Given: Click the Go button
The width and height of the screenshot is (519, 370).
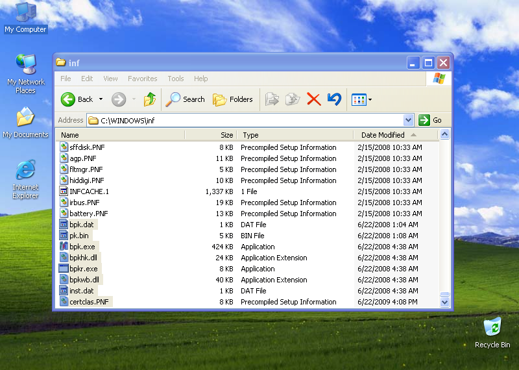Looking at the screenshot, I should pyautogui.click(x=430, y=120).
